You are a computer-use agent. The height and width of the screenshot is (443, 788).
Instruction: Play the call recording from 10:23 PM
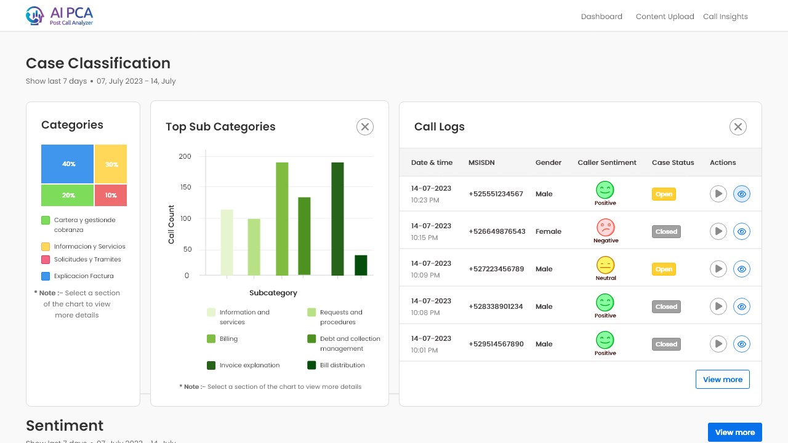718,194
